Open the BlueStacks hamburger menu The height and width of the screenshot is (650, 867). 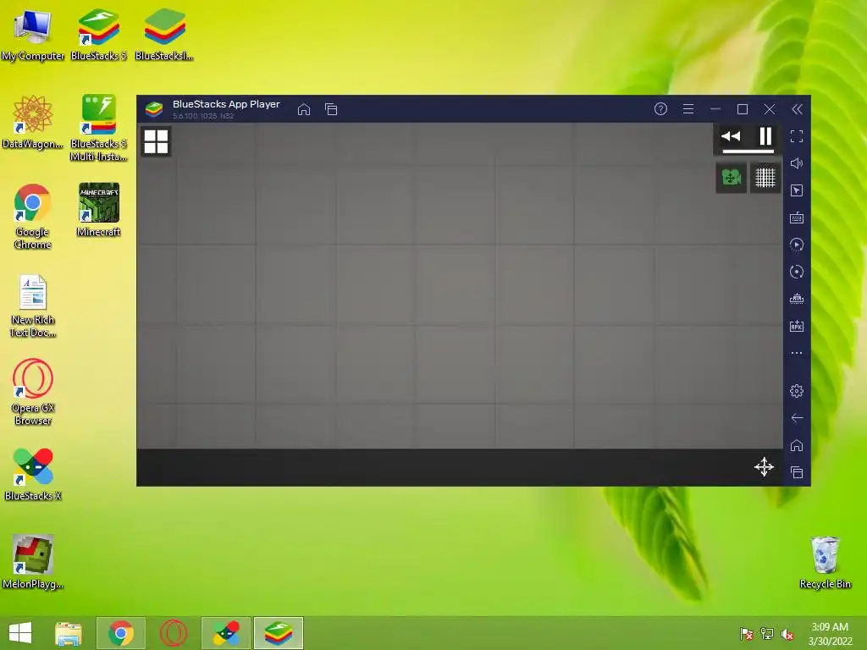(x=688, y=109)
